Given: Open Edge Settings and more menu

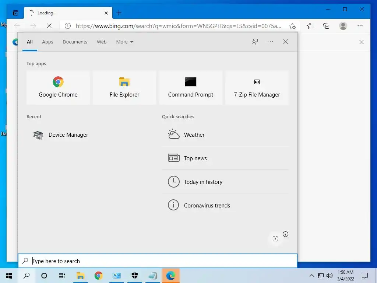Looking at the screenshot, I should tap(360, 26).
